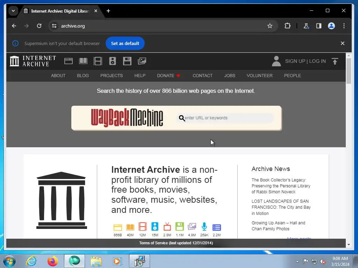
Task: Open a new browser tab
Action: (x=108, y=11)
